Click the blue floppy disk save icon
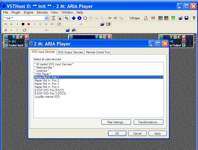 [186, 18]
